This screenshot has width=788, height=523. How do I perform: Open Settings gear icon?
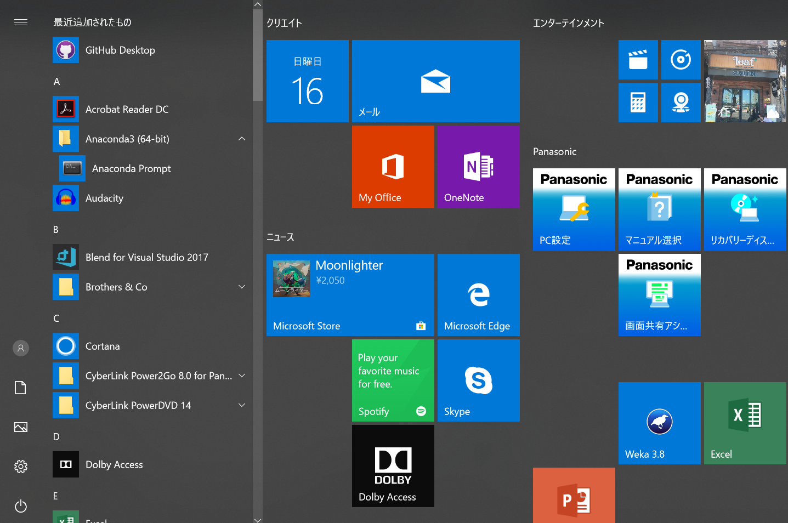[21, 467]
